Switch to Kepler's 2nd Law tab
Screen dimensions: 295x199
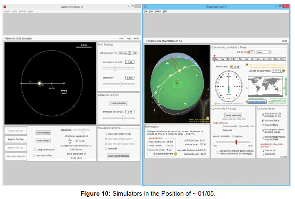click(15, 139)
